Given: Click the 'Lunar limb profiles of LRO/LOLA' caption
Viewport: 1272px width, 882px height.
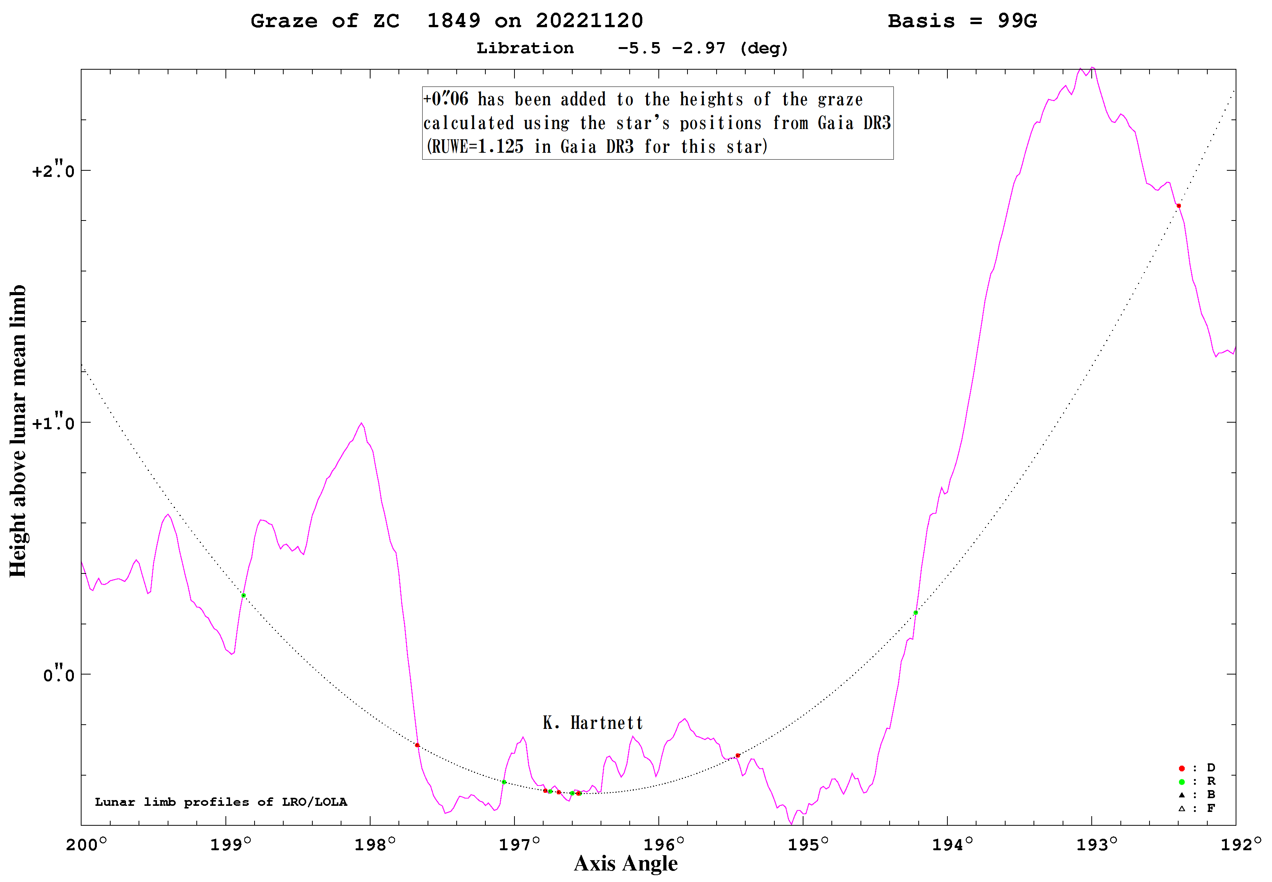Looking at the screenshot, I should (221, 802).
